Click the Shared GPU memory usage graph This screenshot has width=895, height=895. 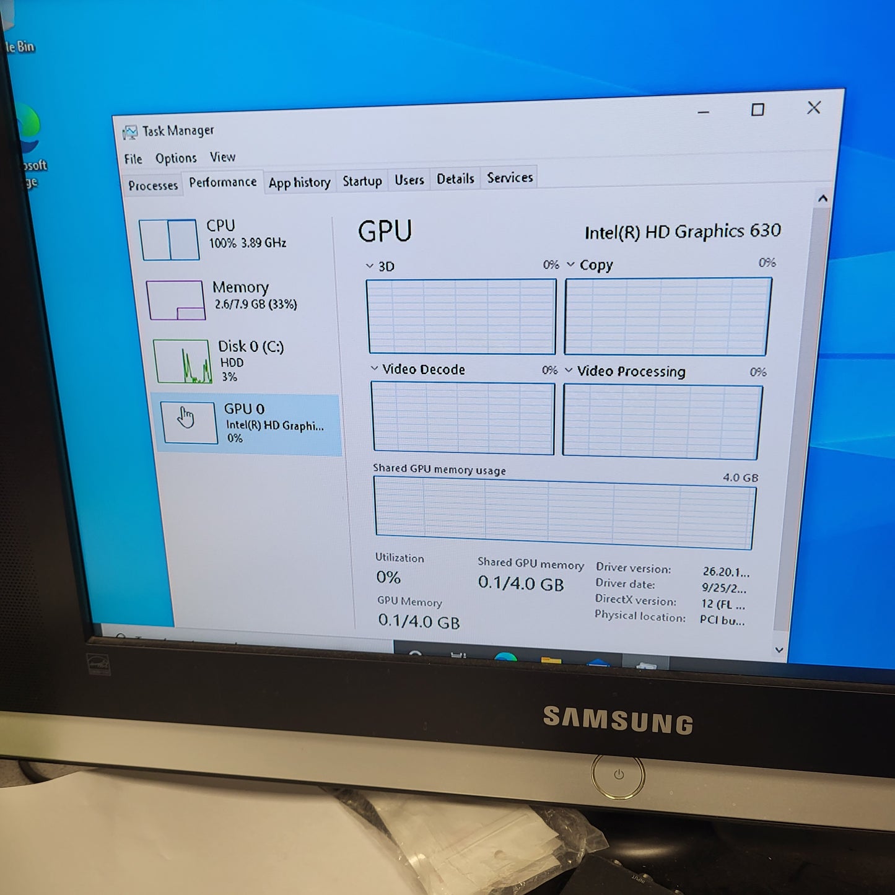coord(564,514)
